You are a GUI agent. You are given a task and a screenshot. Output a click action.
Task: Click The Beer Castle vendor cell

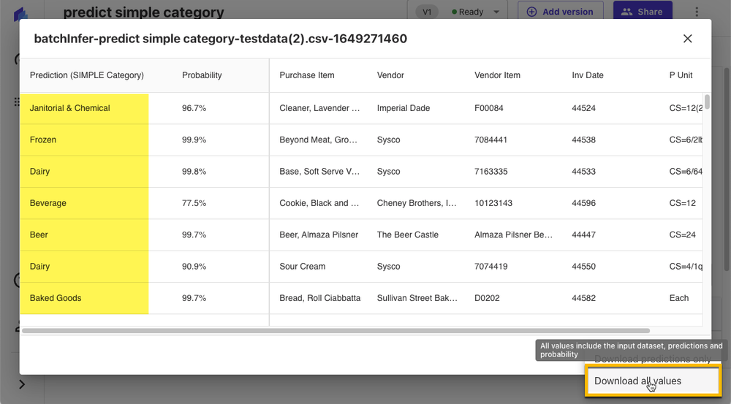click(x=407, y=235)
